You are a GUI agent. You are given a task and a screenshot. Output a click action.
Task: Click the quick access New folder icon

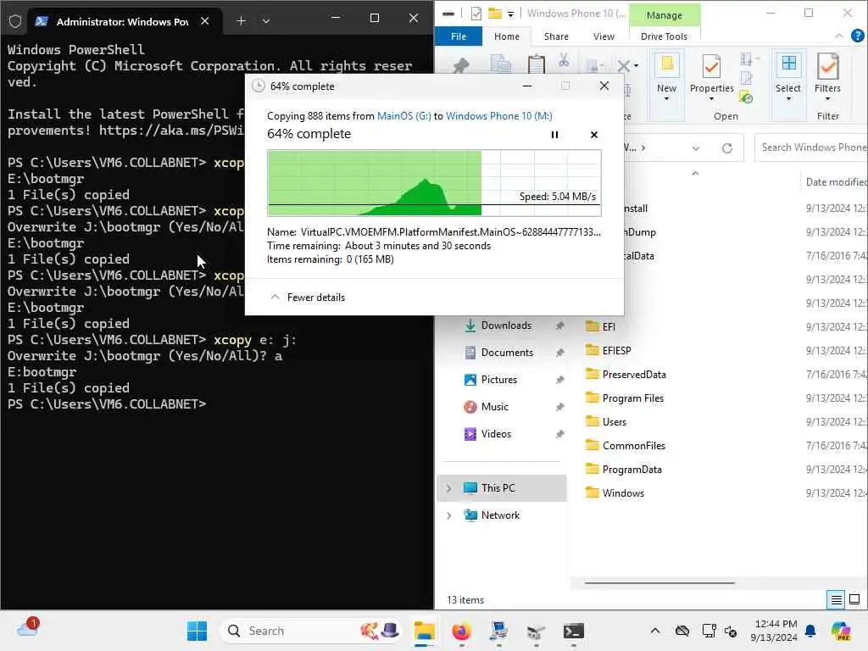[495, 14]
